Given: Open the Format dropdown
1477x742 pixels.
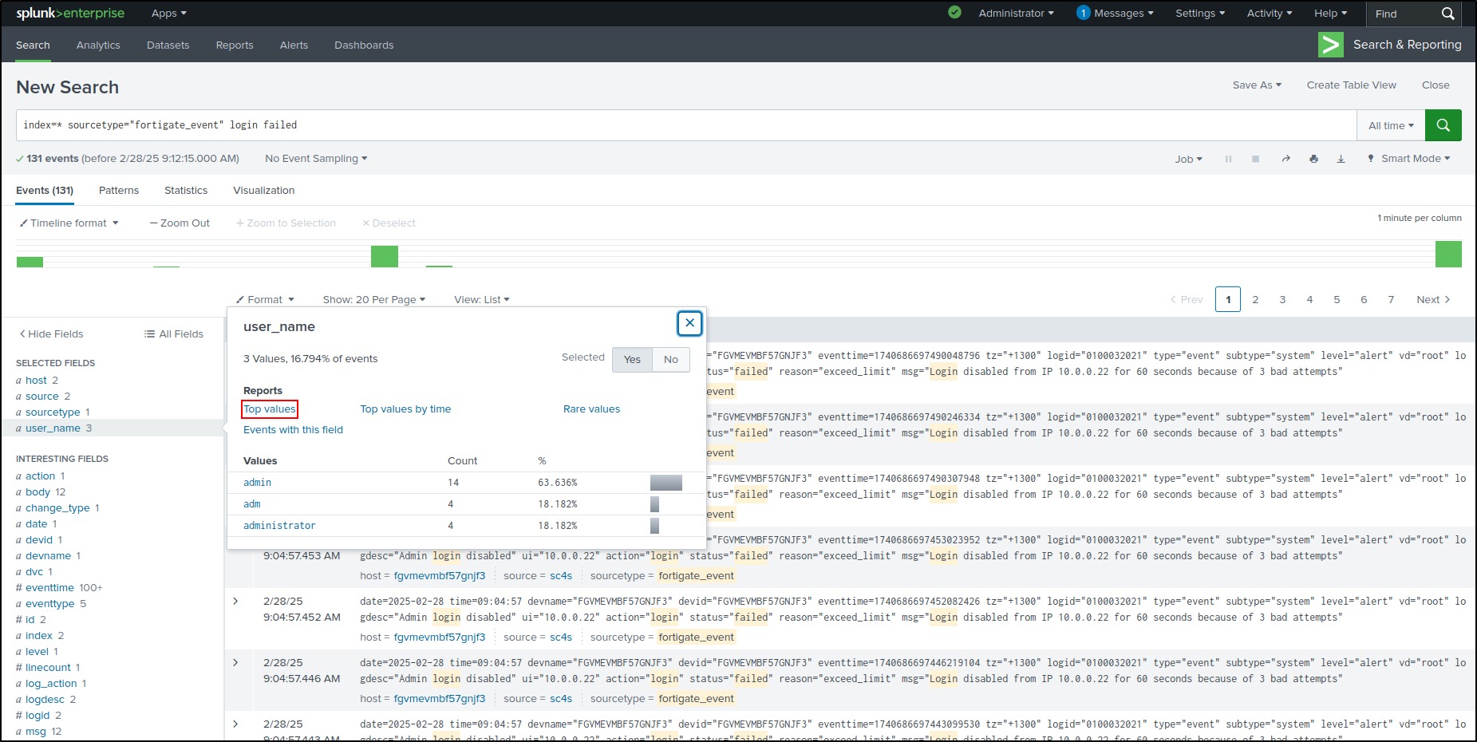Looking at the screenshot, I should point(266,300).
